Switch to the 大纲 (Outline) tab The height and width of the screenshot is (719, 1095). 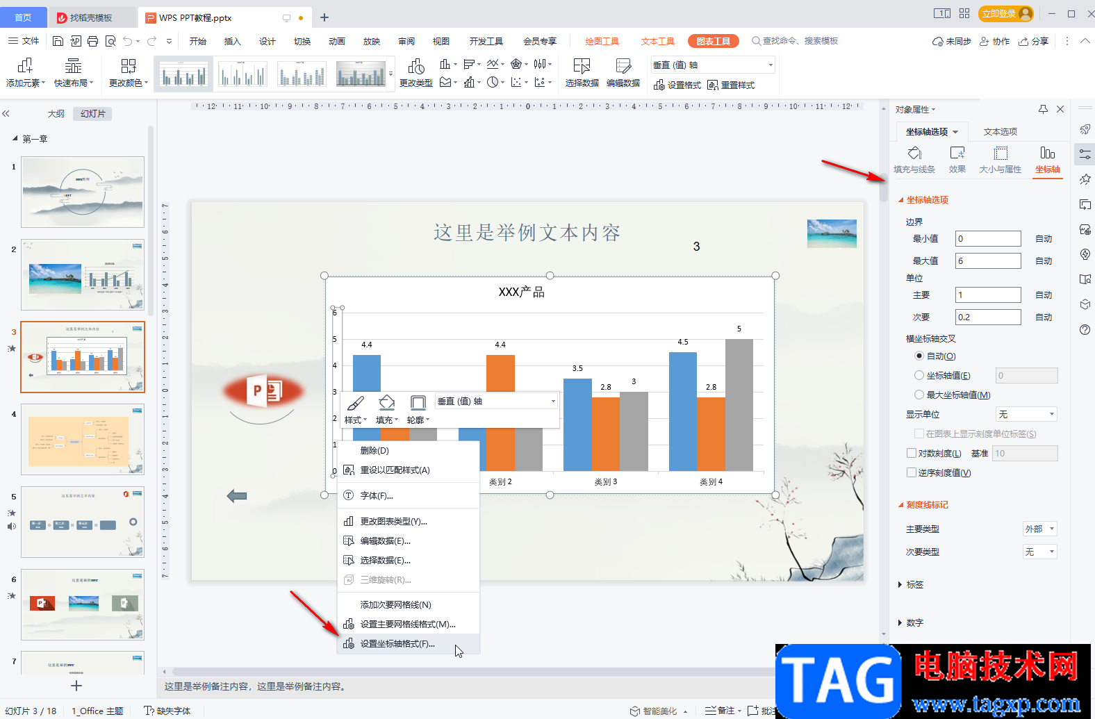[x=56, y=113]
